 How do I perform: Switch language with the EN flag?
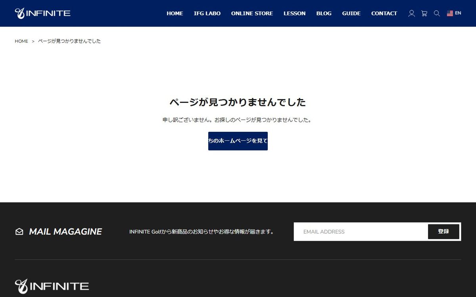pyautogui.click(x=454, y=13)
